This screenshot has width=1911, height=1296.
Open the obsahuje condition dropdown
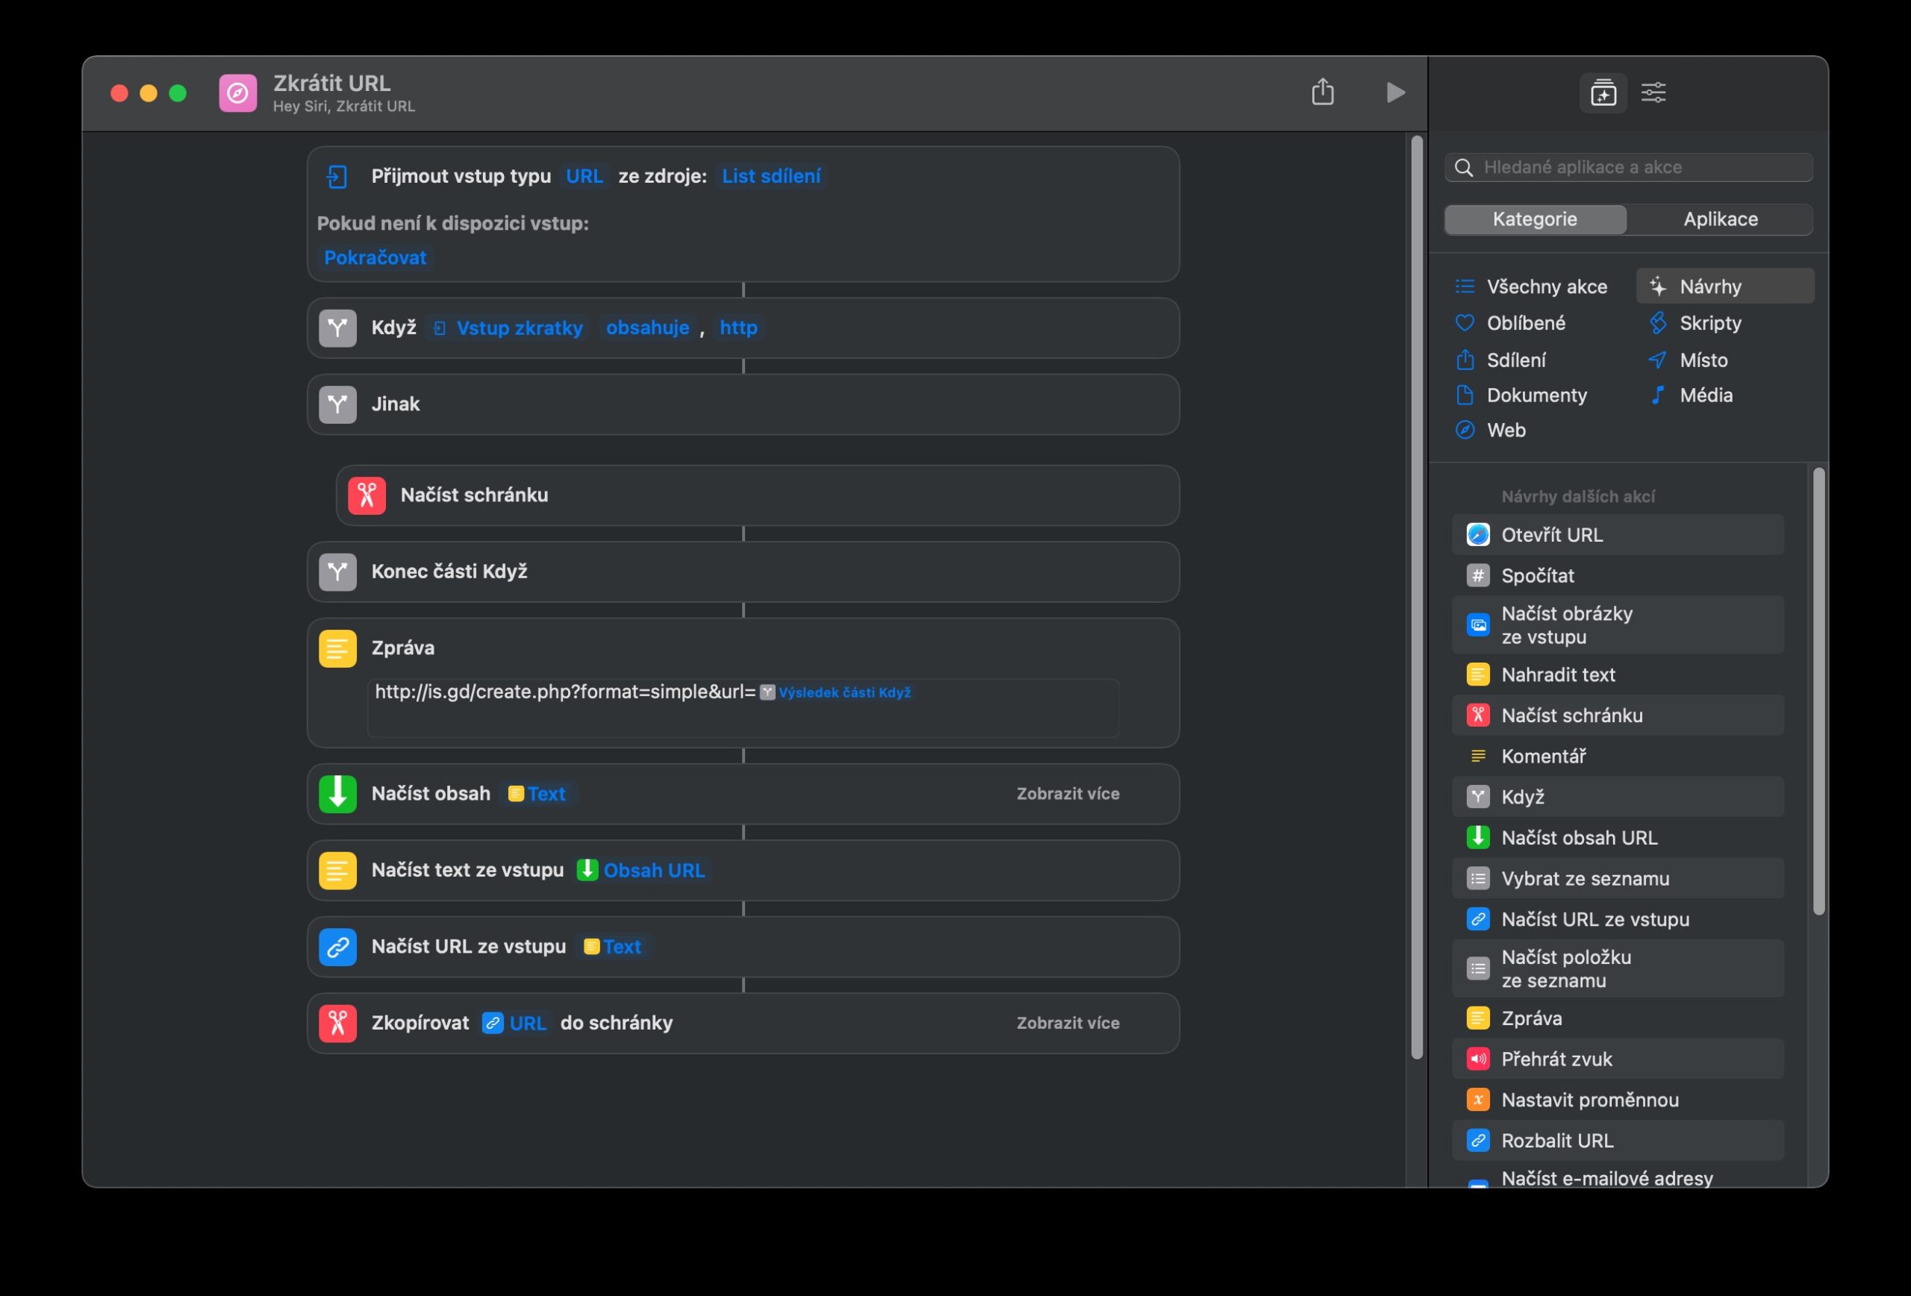click(647, 328)
